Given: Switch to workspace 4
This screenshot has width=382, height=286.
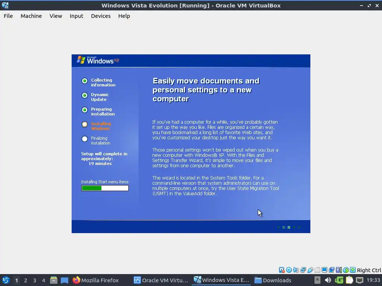Looking at the screenshot, I should pos(44,280).
